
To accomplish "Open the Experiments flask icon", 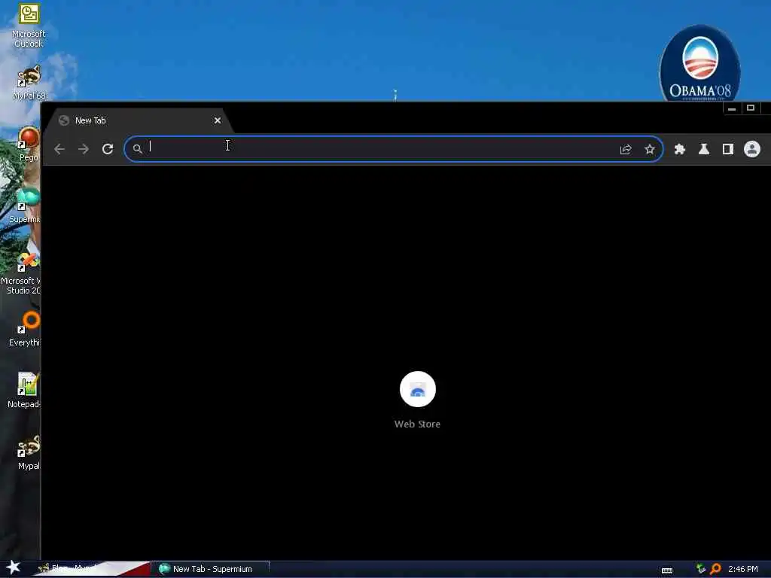I will coord(704,149).
